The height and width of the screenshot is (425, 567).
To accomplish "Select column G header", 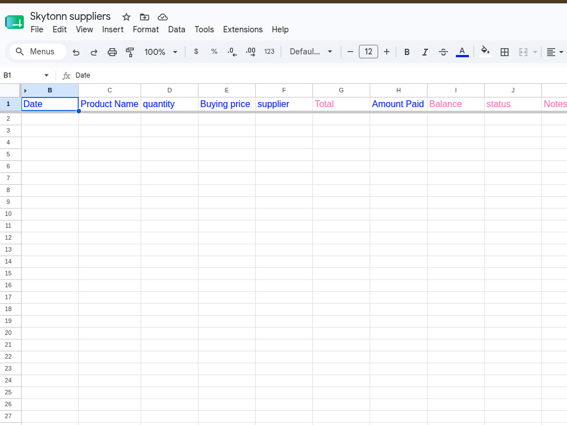I will point(341,90).
